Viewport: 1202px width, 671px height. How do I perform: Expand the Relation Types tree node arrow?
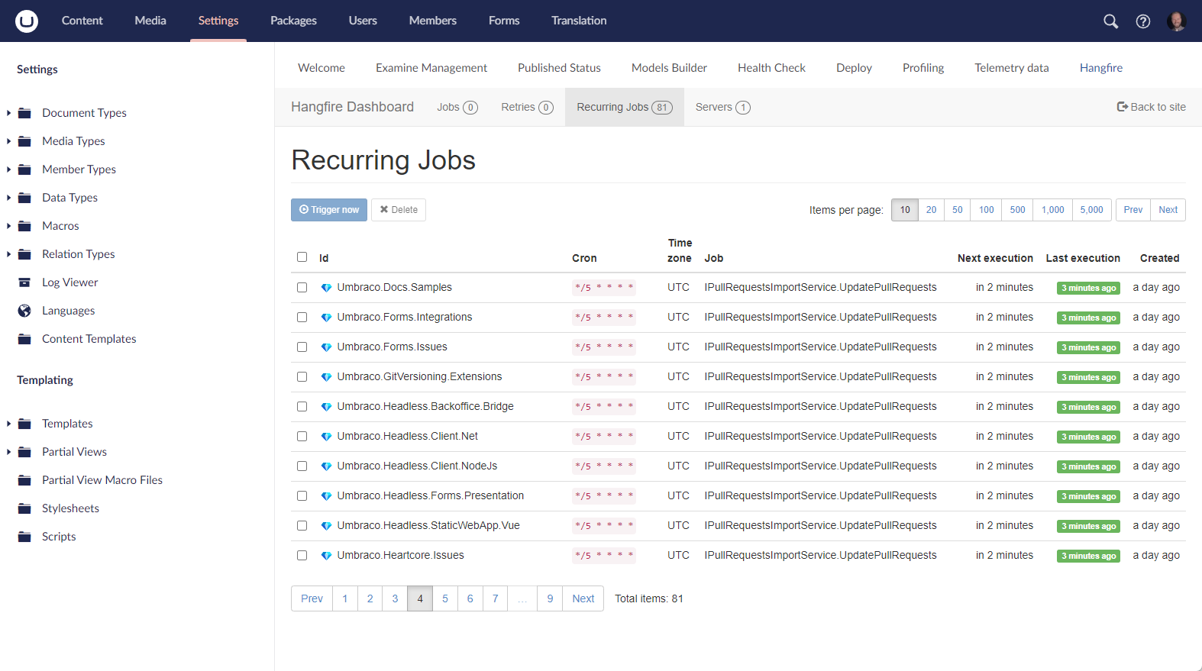[x=8, y=254]
